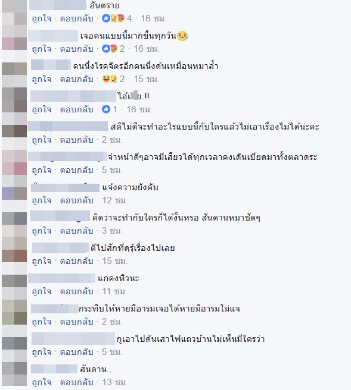The image size is (351, 390).
Task: Reply to "เจอคนแบบนี้มากขึ้นทุกวัน" comment
Action: 77,49
